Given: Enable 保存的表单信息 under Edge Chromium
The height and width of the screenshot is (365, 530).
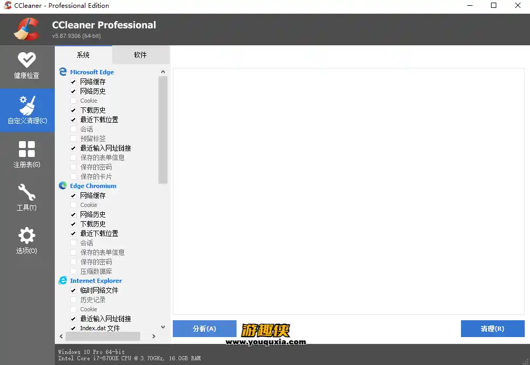Looking at the screenshot, I should 73,252.
